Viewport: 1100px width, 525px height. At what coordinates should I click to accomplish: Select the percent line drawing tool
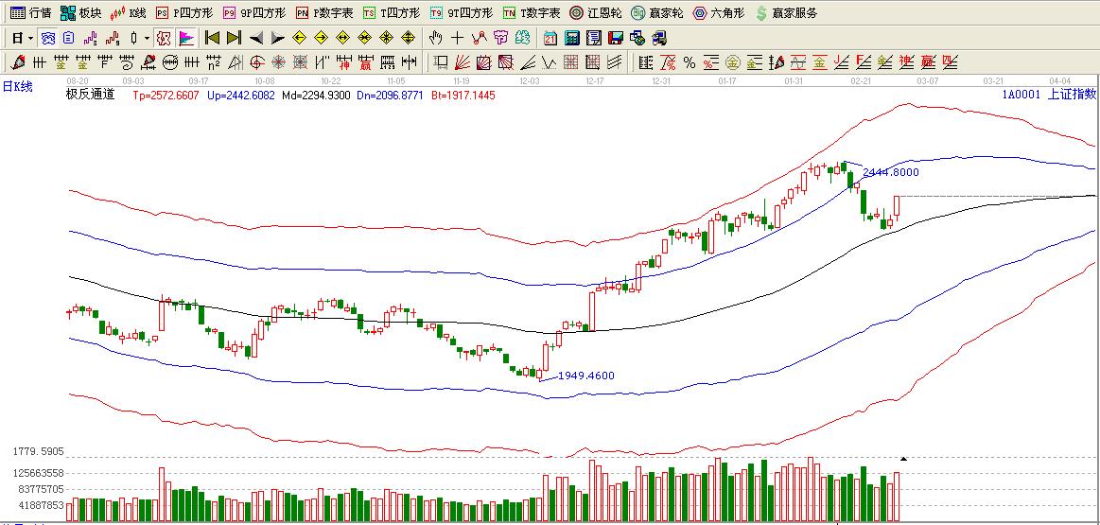pyautogui.click(x=690, y=63)
